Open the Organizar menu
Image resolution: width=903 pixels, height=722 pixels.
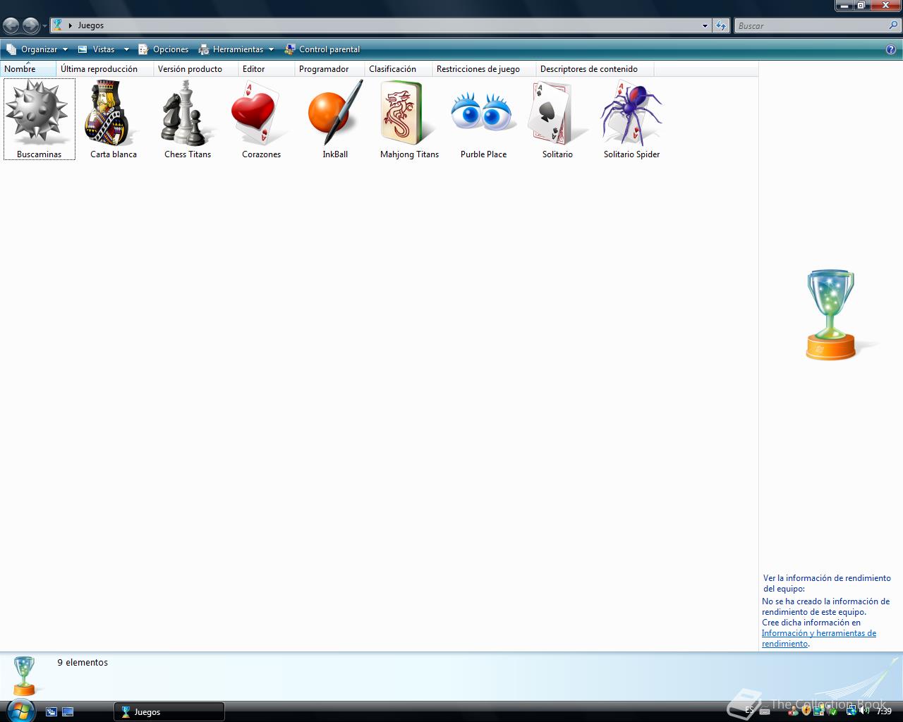click(x=37, y=49)
